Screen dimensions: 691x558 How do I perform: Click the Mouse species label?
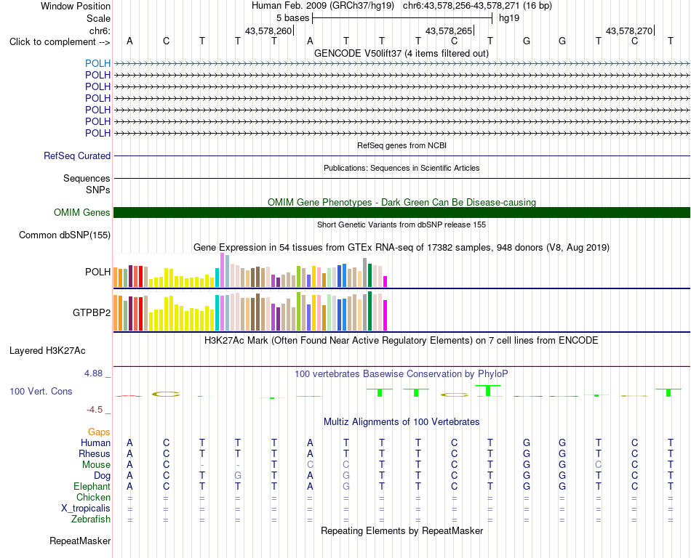(97, 465)
